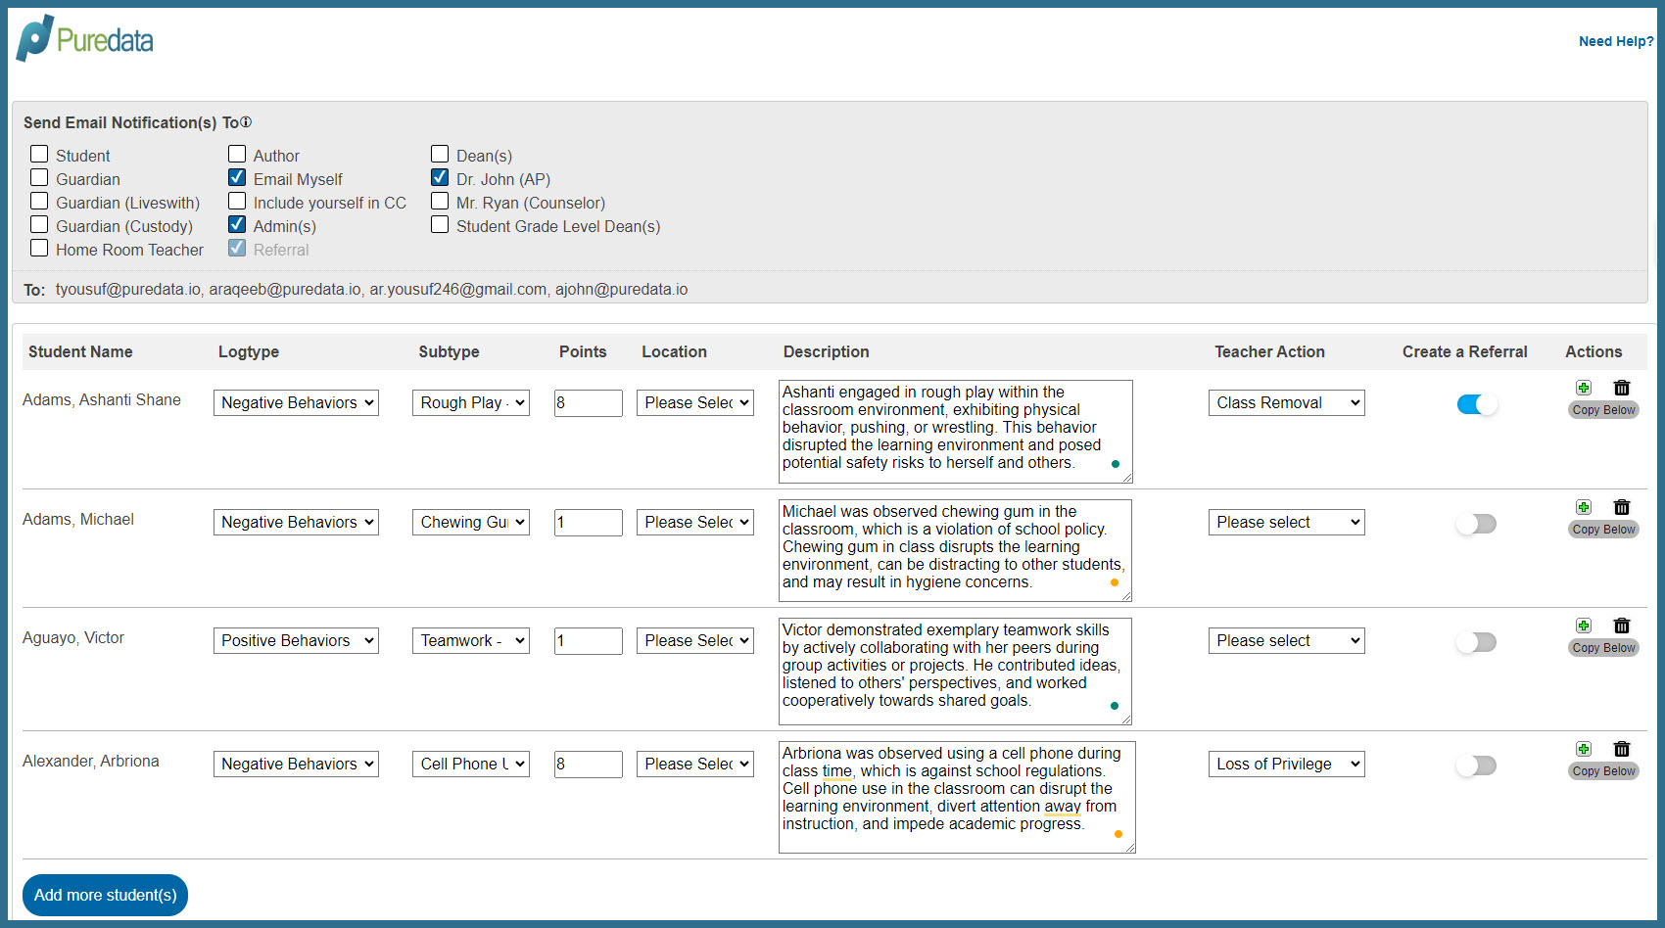Enable the Guardian checkbox
1665x928 pixels.
pos(39,177)
